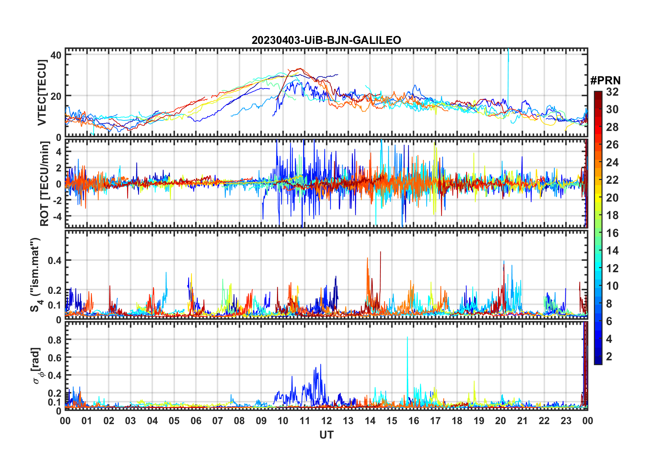
Task: Click the 0.4 tick on S4 axis
Action: coord(55,261)
